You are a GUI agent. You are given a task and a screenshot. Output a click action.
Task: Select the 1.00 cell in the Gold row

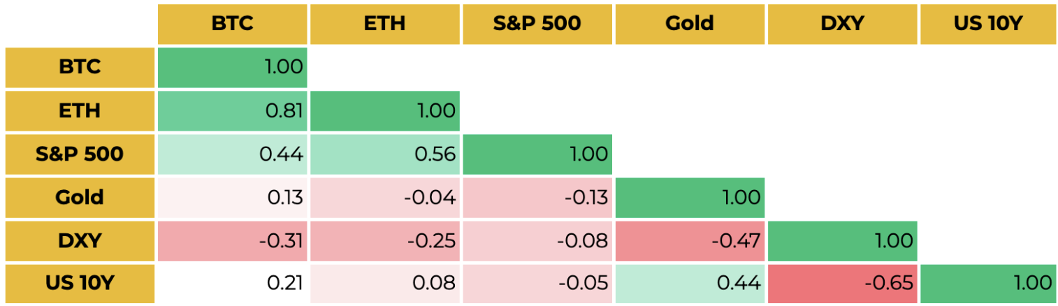[x=689, y=197]
